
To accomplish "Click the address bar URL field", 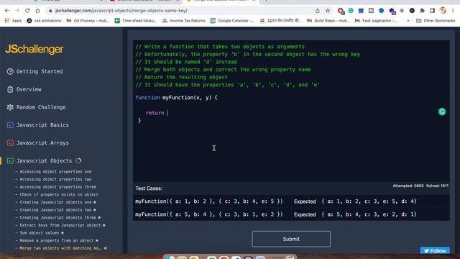I will tap(179, 11).
